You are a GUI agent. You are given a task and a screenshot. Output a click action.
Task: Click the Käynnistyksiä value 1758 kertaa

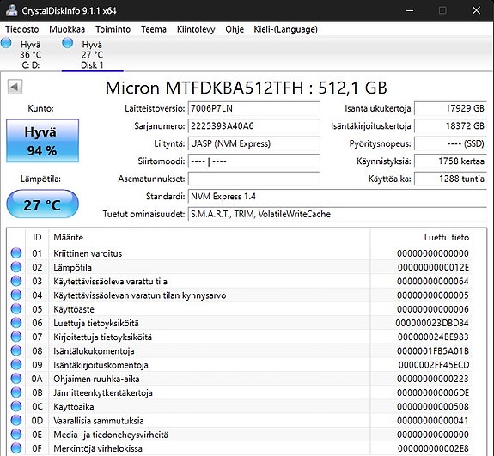pos(450,161)
